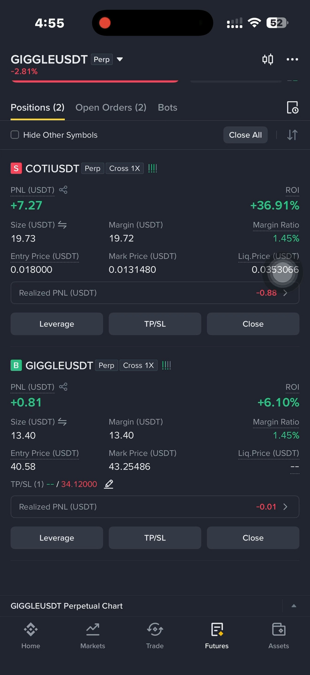Share the COTIUSDT PNL via share icon
Image resolution: width=310 pixels, height=675 pixels.
tap(63, 190)
